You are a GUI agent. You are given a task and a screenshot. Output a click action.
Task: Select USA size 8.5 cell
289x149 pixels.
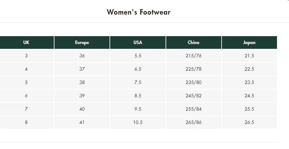pyautogui.click(x=138, y=96)
